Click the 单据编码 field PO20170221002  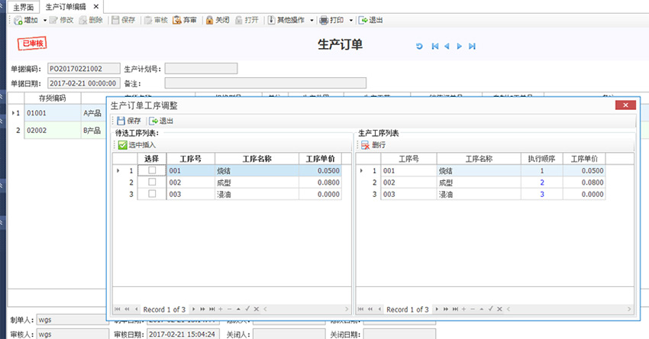[x=84, y=69]
